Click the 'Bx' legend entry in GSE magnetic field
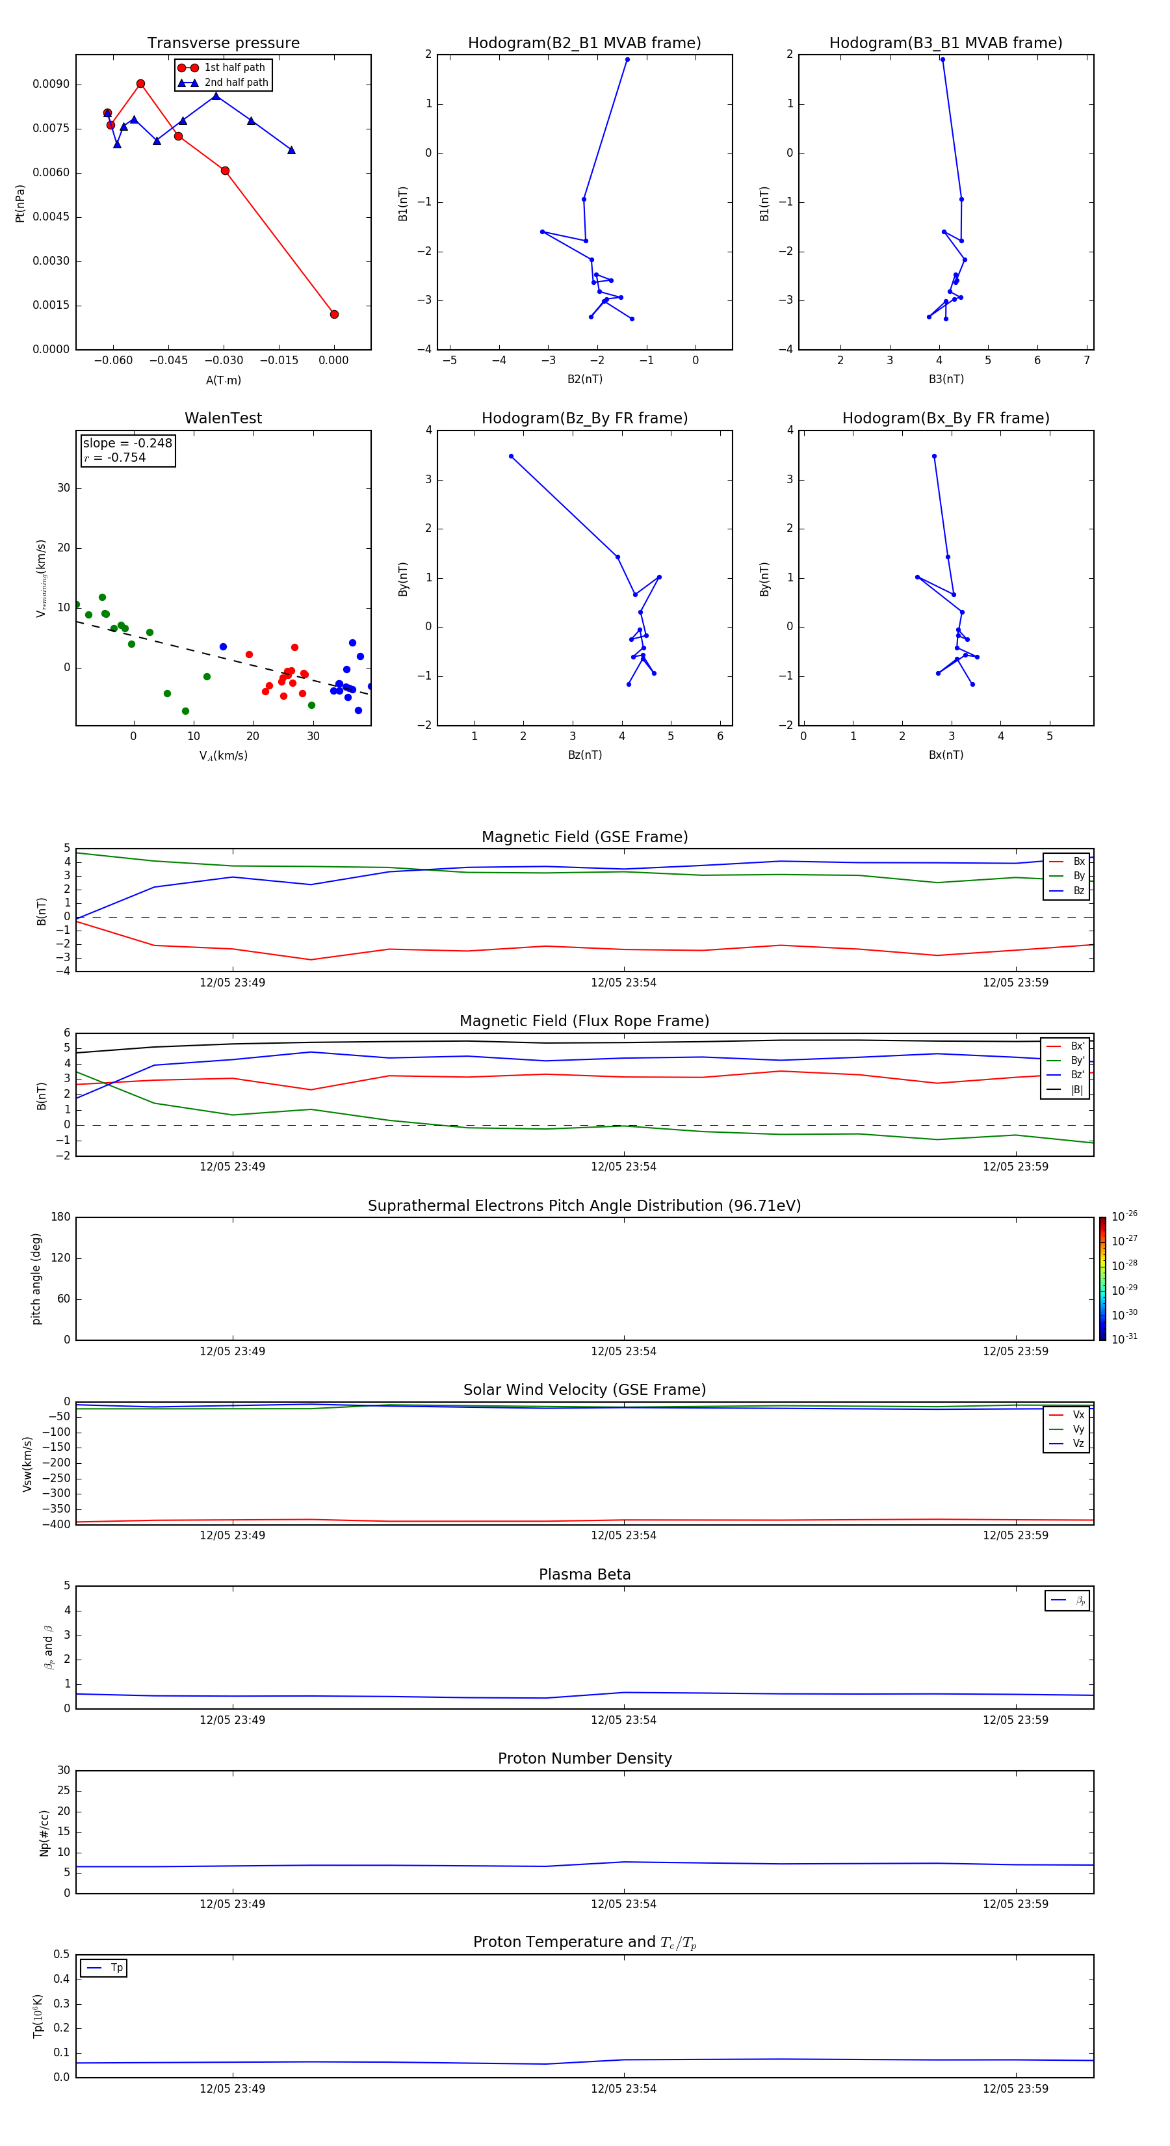 (1067, 862)
